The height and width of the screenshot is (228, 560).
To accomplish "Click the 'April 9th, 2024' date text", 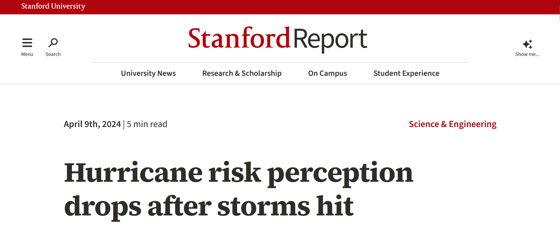I will tap(92, 124).
